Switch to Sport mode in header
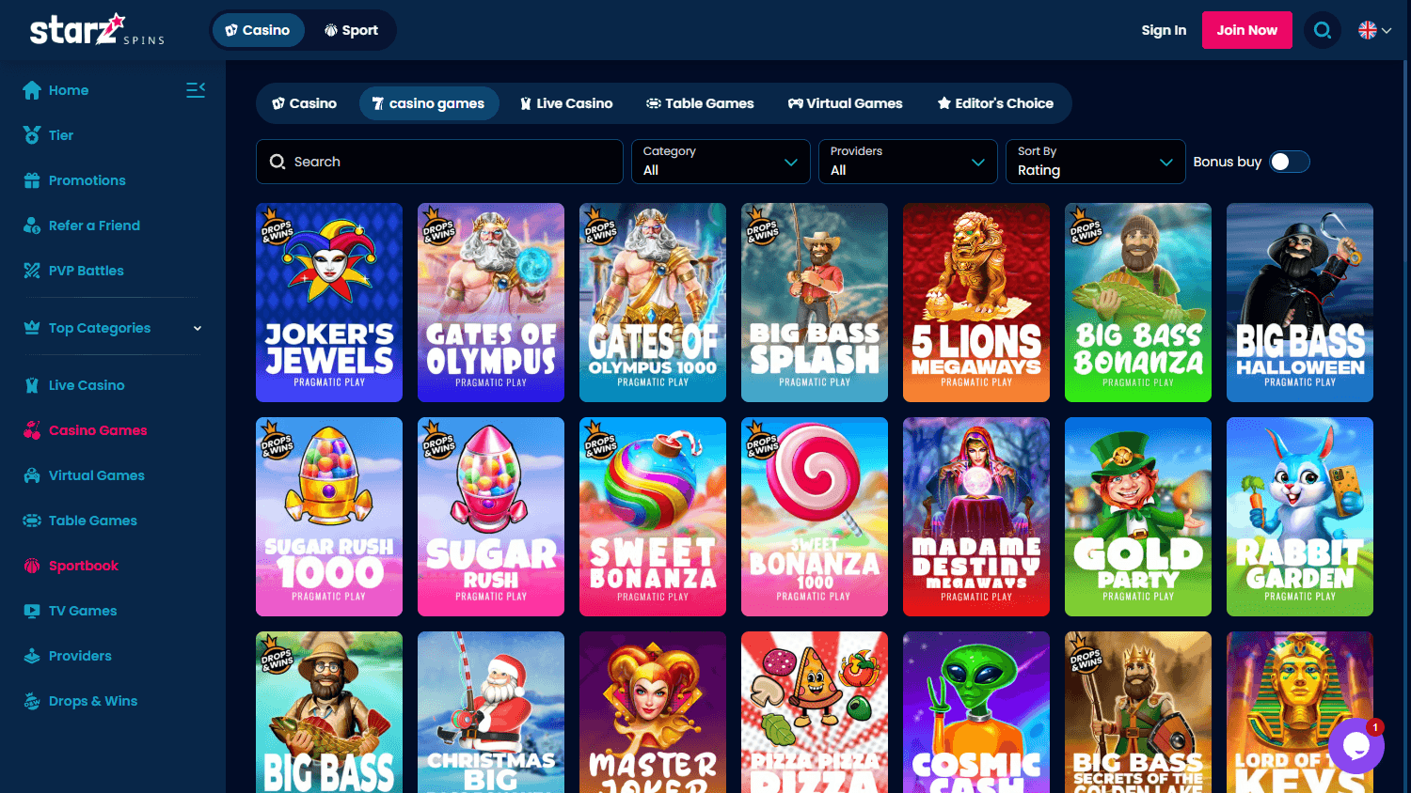The width and height of the screenshot is (1411, 793). click(x=351, y=30)
